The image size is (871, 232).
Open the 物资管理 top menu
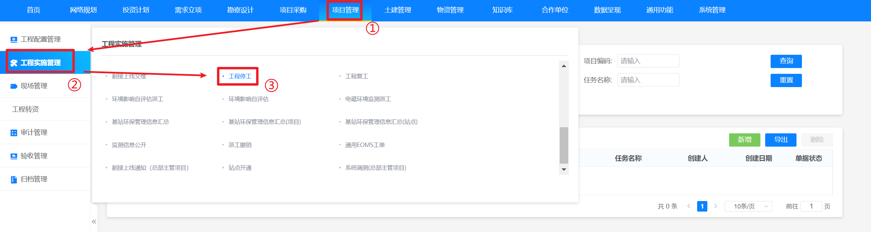[x=450, y=10]
